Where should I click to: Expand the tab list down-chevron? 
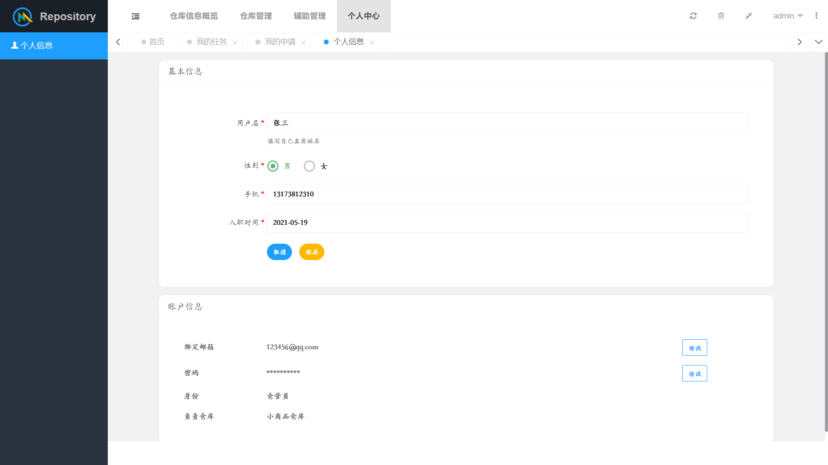coord(819,42)
